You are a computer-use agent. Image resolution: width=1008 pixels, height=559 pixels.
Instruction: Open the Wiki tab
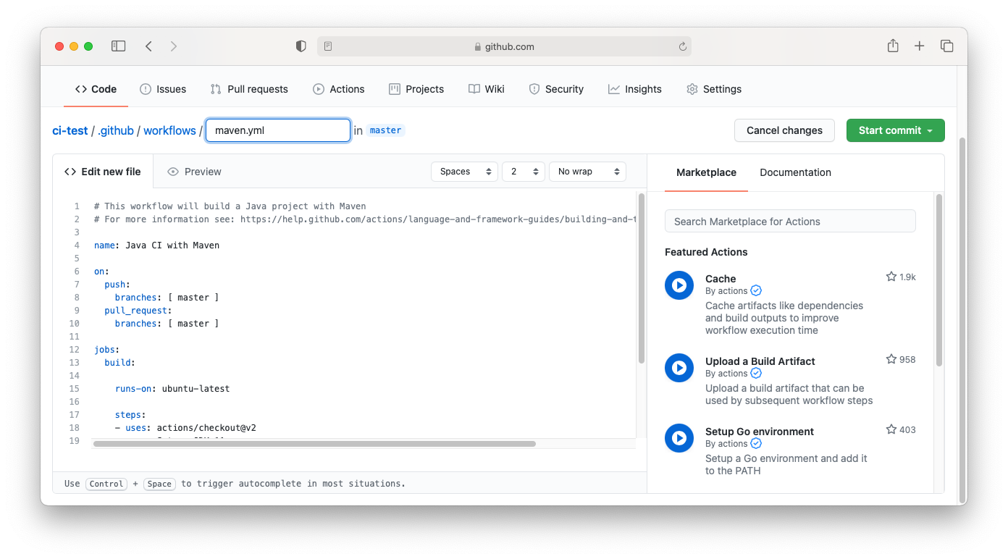click(487, 89)
